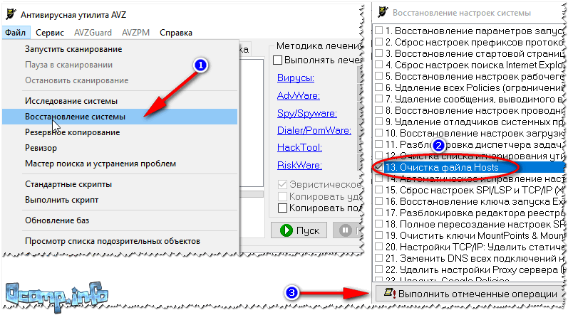Screen dimensions: 573x315
Task: Toggle the Эвристическое checkbox
Action: coord(282,184)
